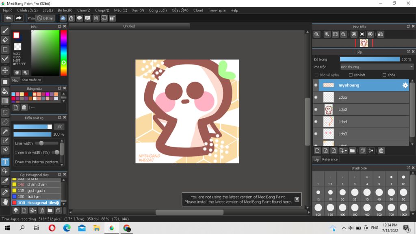Open the Tệp(F) menu

point(7,10)
